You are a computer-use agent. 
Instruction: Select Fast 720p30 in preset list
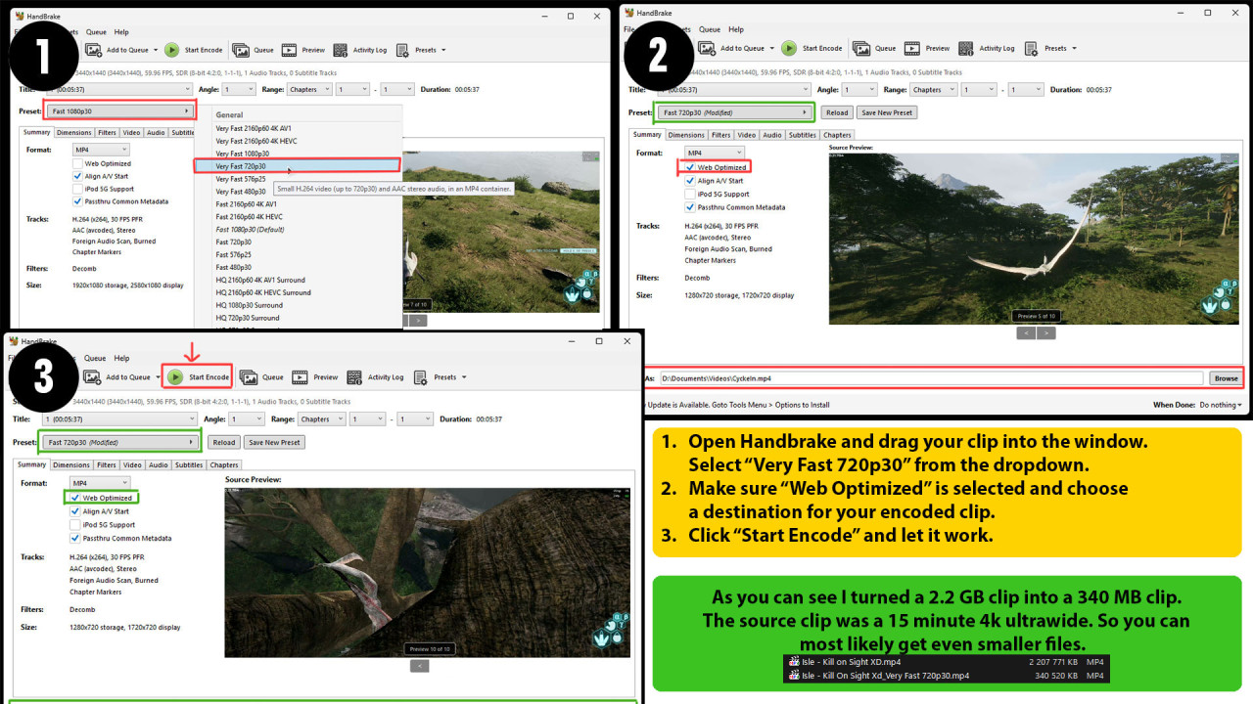[x=235, y=242]
